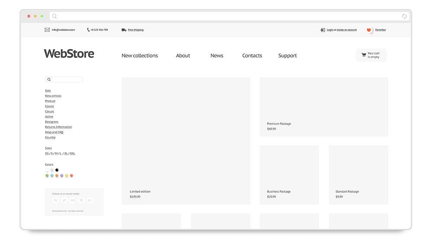Open the 'tv' social media icon
Screen dimensions: 433x242
coord(55,200)
